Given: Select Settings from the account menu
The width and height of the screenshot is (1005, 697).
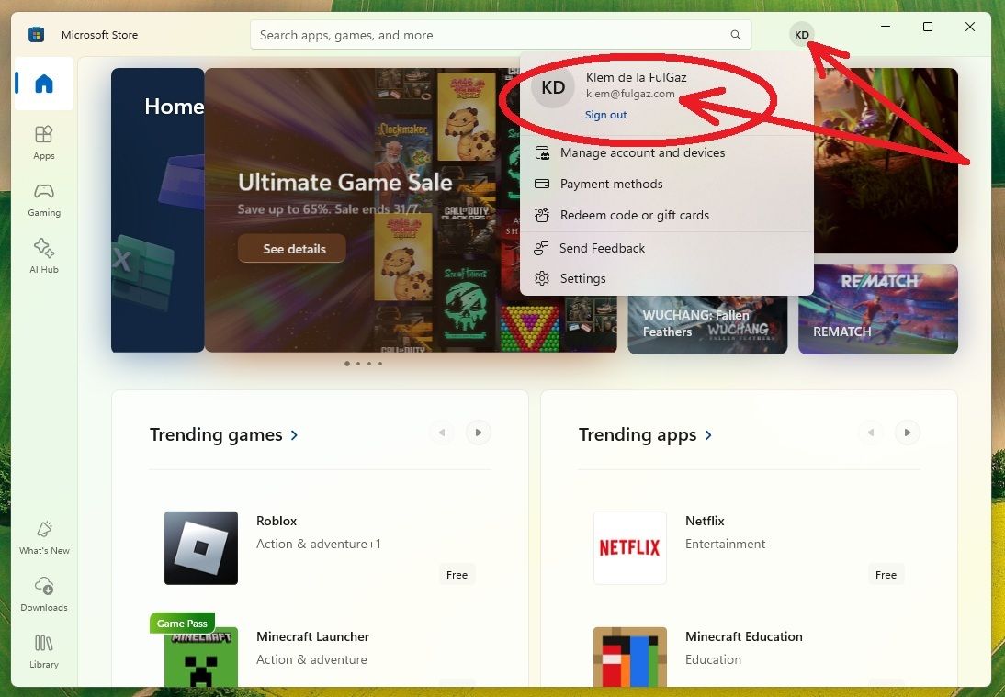Looking at the screenshot, I should coord(667,278).
